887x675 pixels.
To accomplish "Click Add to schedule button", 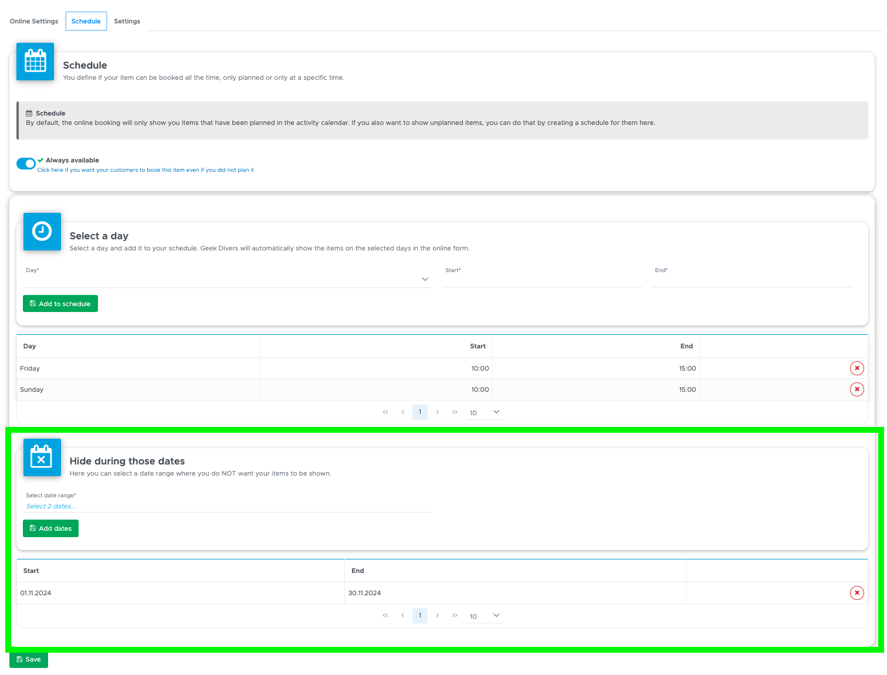I will (60, 304).
